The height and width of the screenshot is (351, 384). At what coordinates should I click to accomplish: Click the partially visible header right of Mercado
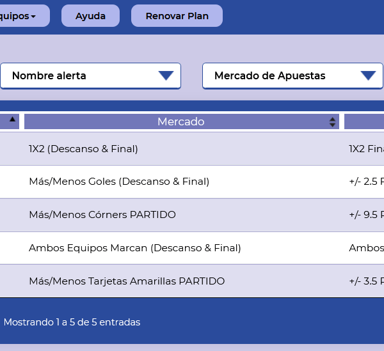[x=364, y=121]
